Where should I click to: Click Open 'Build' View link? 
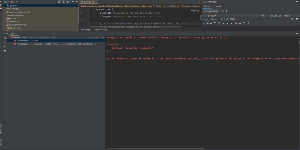tap(171, 6)
